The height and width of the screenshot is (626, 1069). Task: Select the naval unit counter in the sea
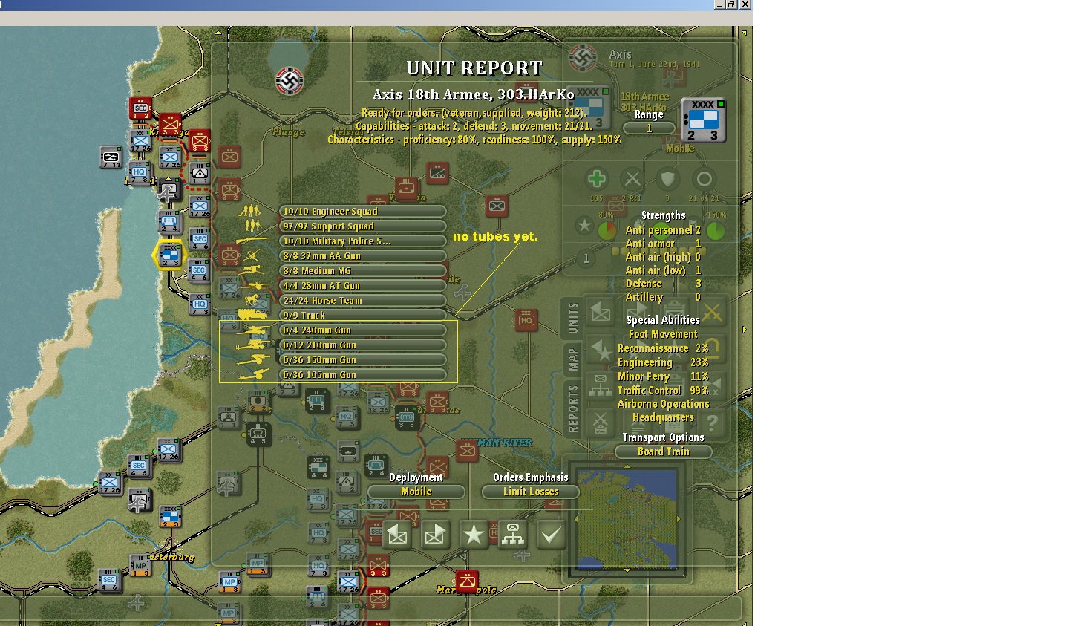point(111,157)
